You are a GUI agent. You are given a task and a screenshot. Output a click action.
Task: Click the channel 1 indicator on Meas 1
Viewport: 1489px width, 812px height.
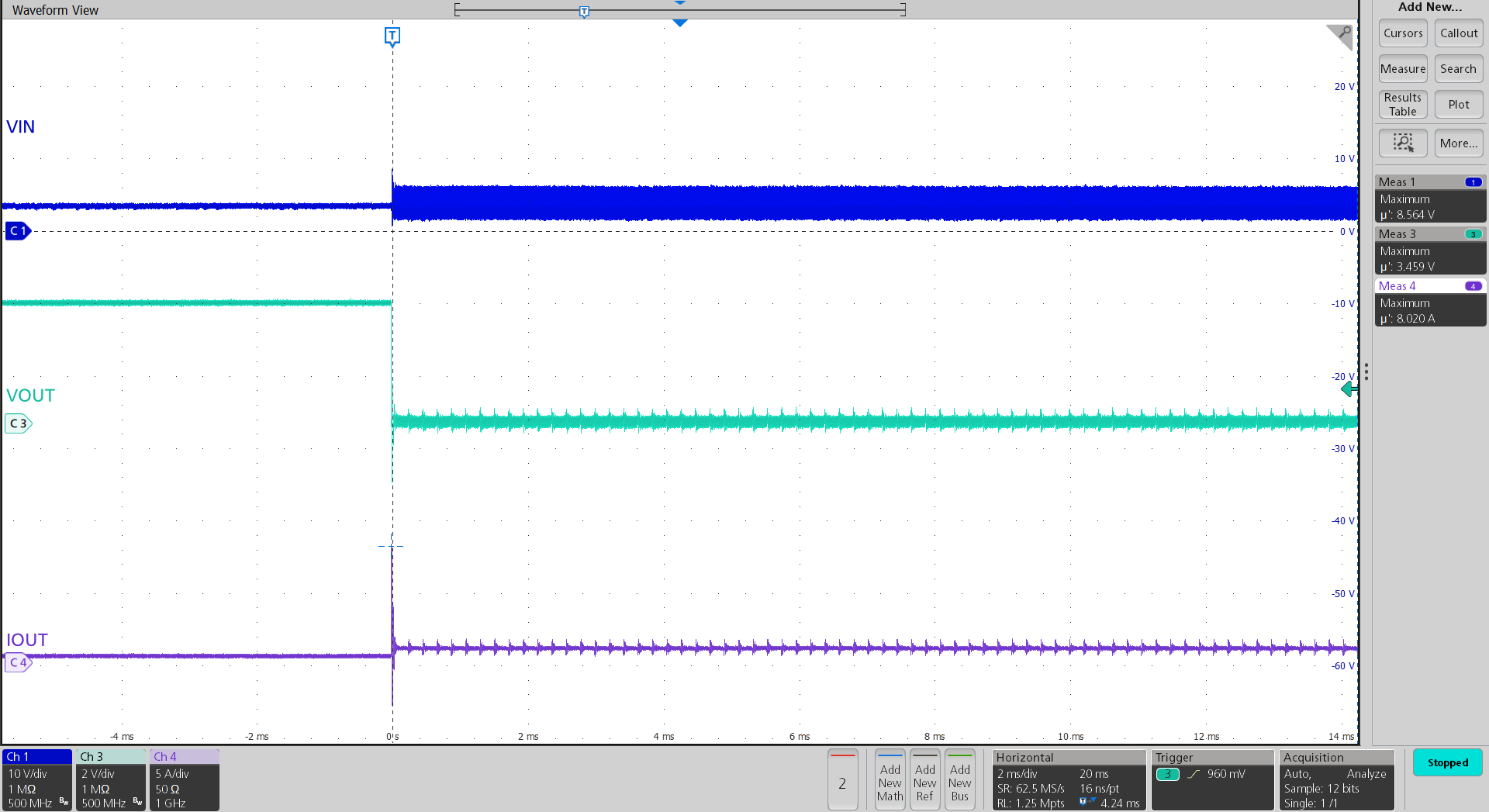(1473, 182)
